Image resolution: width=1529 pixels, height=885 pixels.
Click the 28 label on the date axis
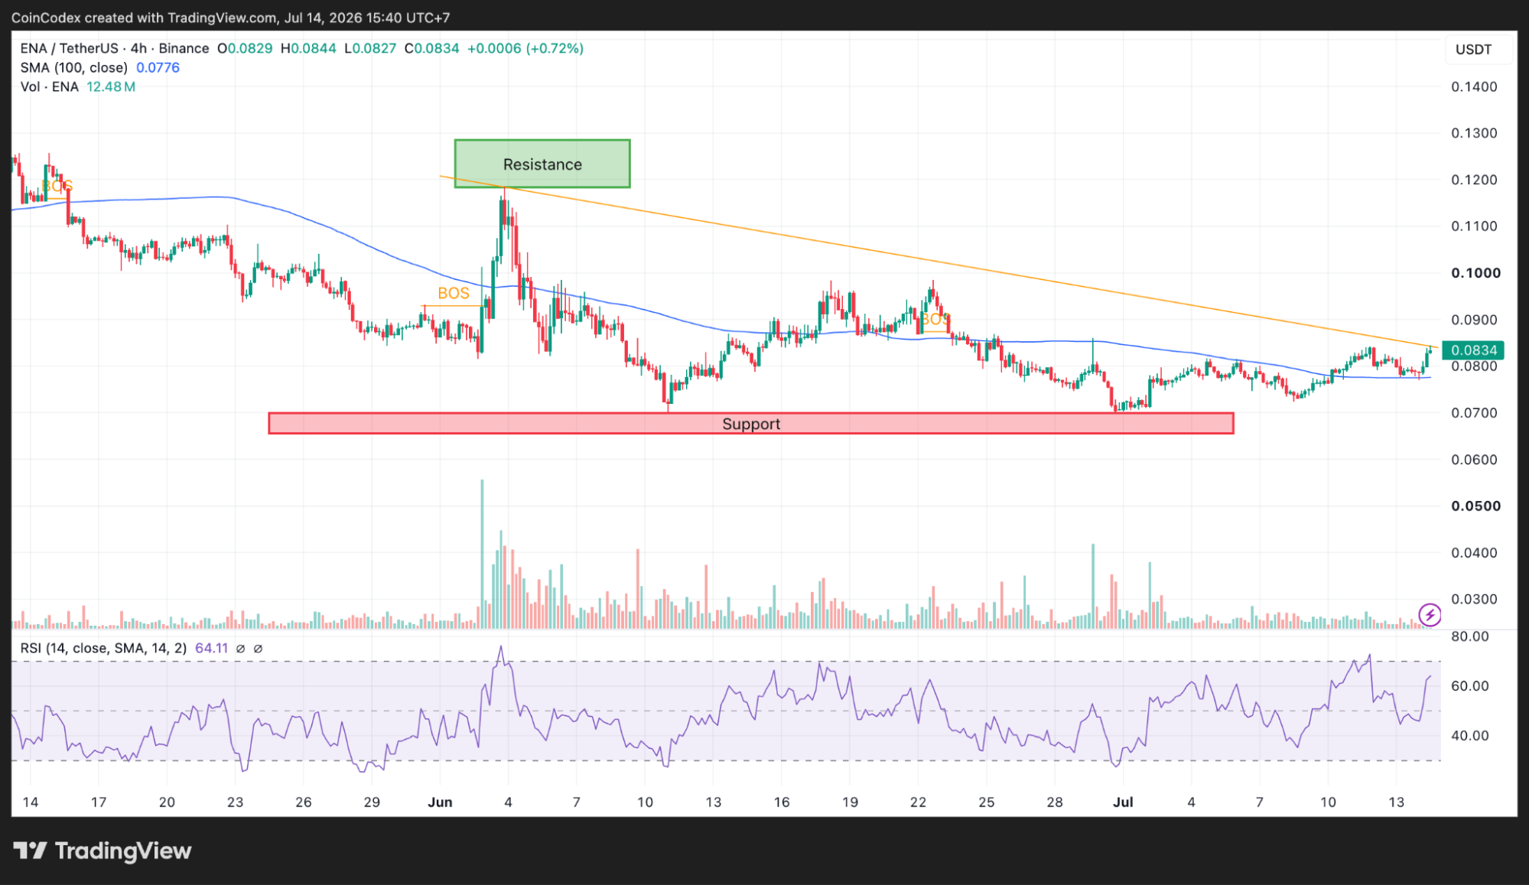click(x=1055, y=802)
